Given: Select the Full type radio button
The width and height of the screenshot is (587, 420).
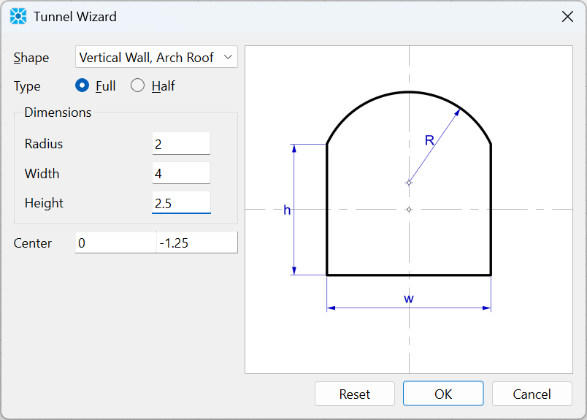Looking at the screenshot, I should [82, 85].
